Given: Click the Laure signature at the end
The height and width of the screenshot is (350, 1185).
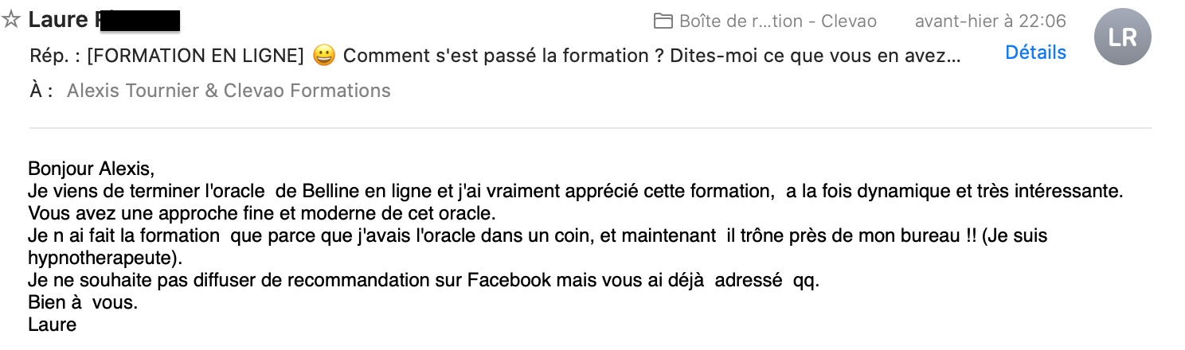Looking at the screenshot, I should 52,325.
